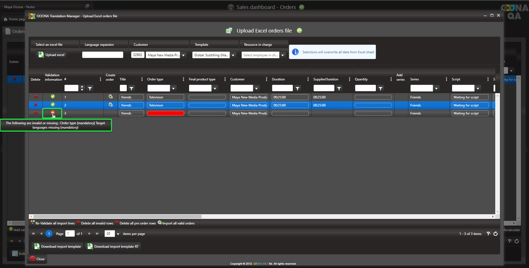
Task: Click the green validation checkmark in row 1
Action: click(x=53, y=96)
